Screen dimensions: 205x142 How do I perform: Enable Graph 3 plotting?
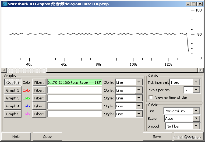coord(13,98)
